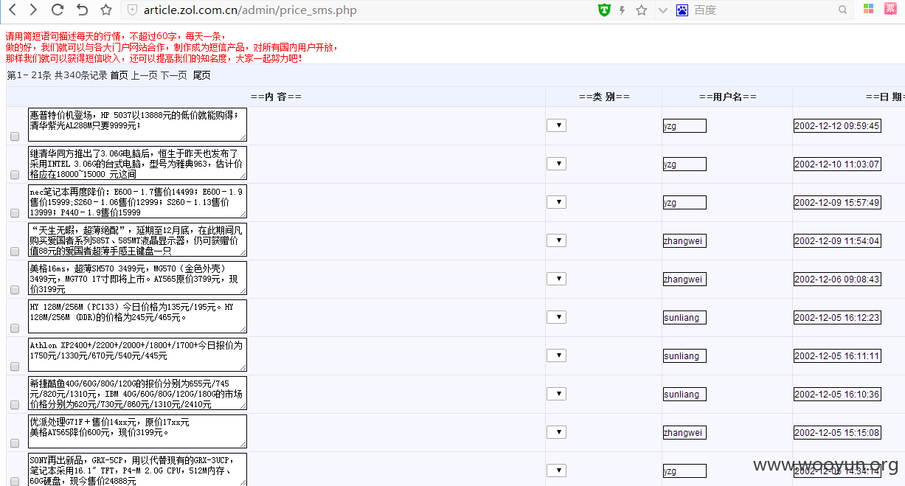905x486 pixels.
Task: Focus the 百度 search box
Action: 763,10
